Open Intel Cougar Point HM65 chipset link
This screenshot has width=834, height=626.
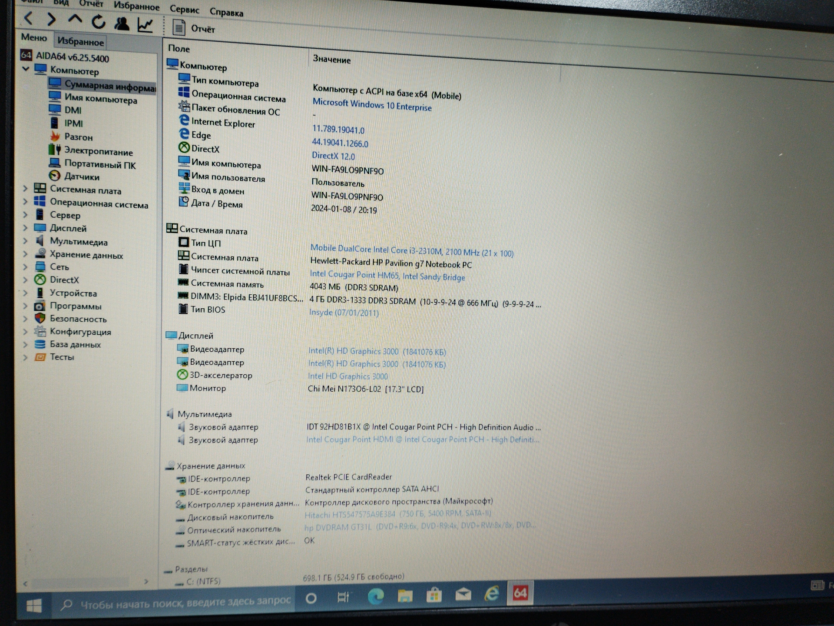tap(387, 275)
